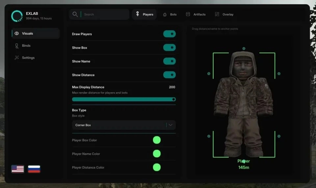Open the Player Box Color swatch
The width and height of the screenshot is (316, 188).
[157, 140]
